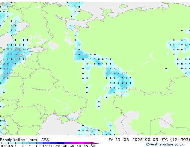Click legend value label '50'
The image size is (190, 147).
[93, 146]
